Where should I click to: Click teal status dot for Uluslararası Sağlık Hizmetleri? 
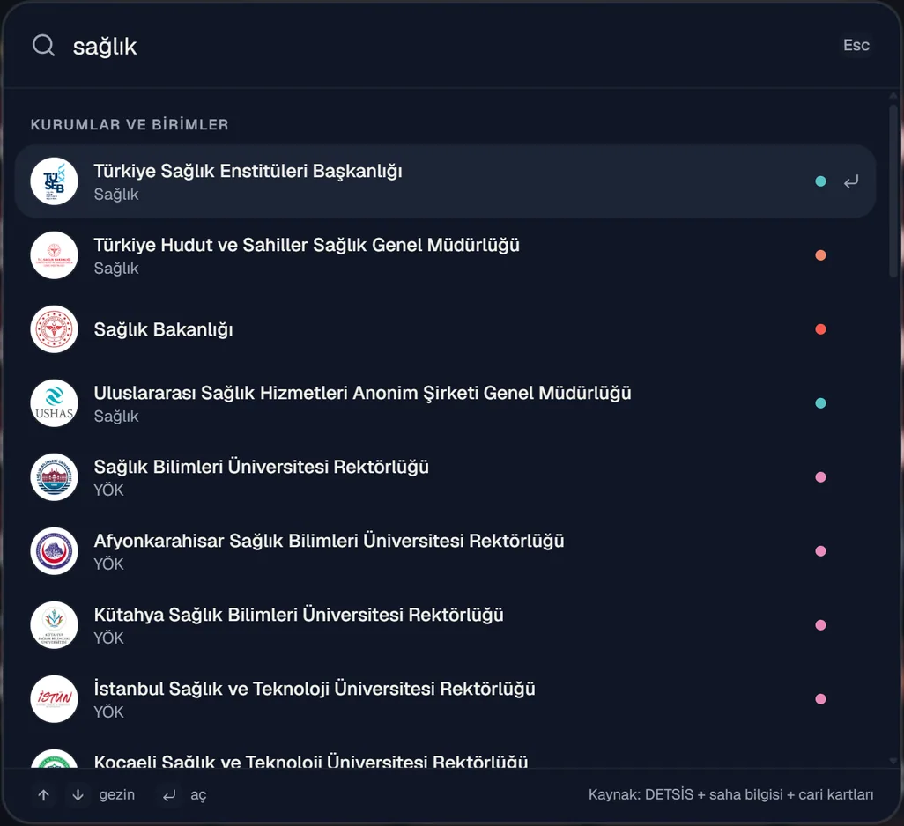click(x=820, y=403)
